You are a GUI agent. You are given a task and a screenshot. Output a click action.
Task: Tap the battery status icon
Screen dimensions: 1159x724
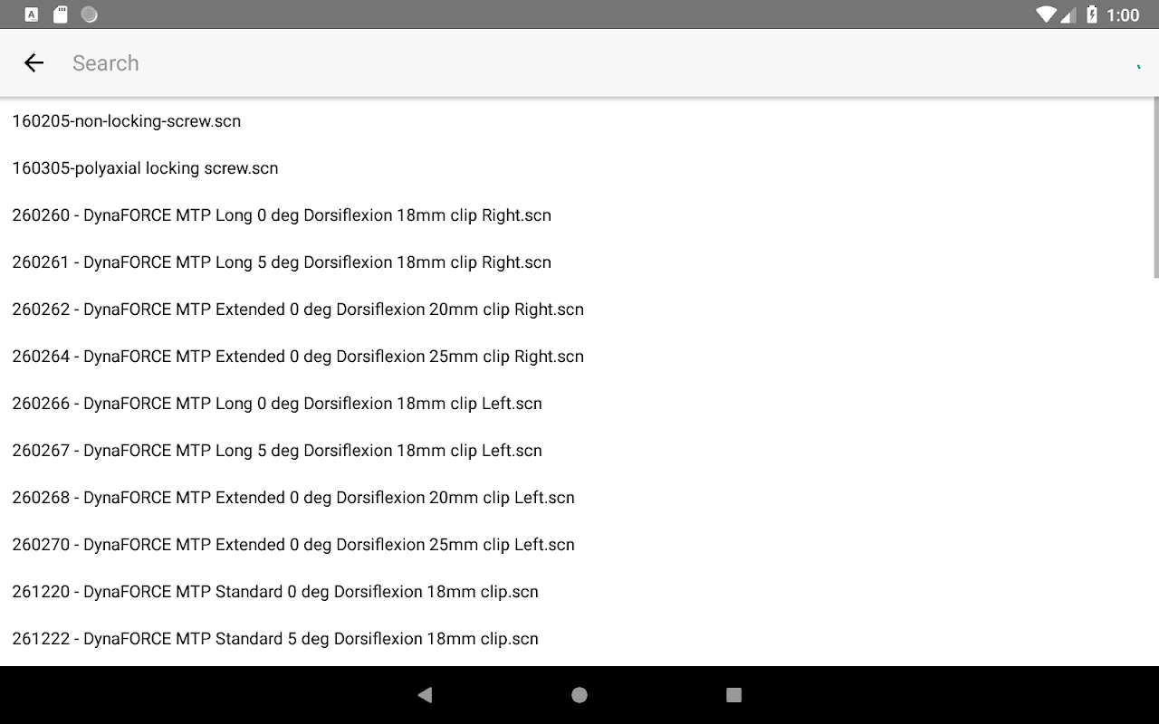coord(1092,14)
